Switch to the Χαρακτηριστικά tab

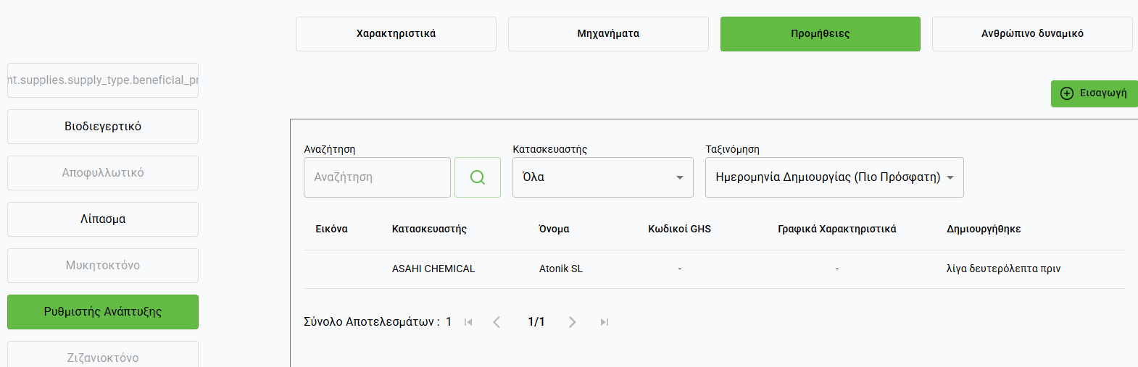click(396, 34)
